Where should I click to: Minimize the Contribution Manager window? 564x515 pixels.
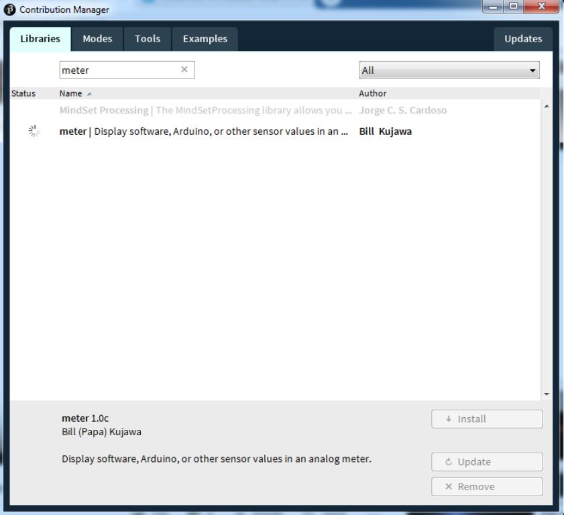tap(493, 7)
